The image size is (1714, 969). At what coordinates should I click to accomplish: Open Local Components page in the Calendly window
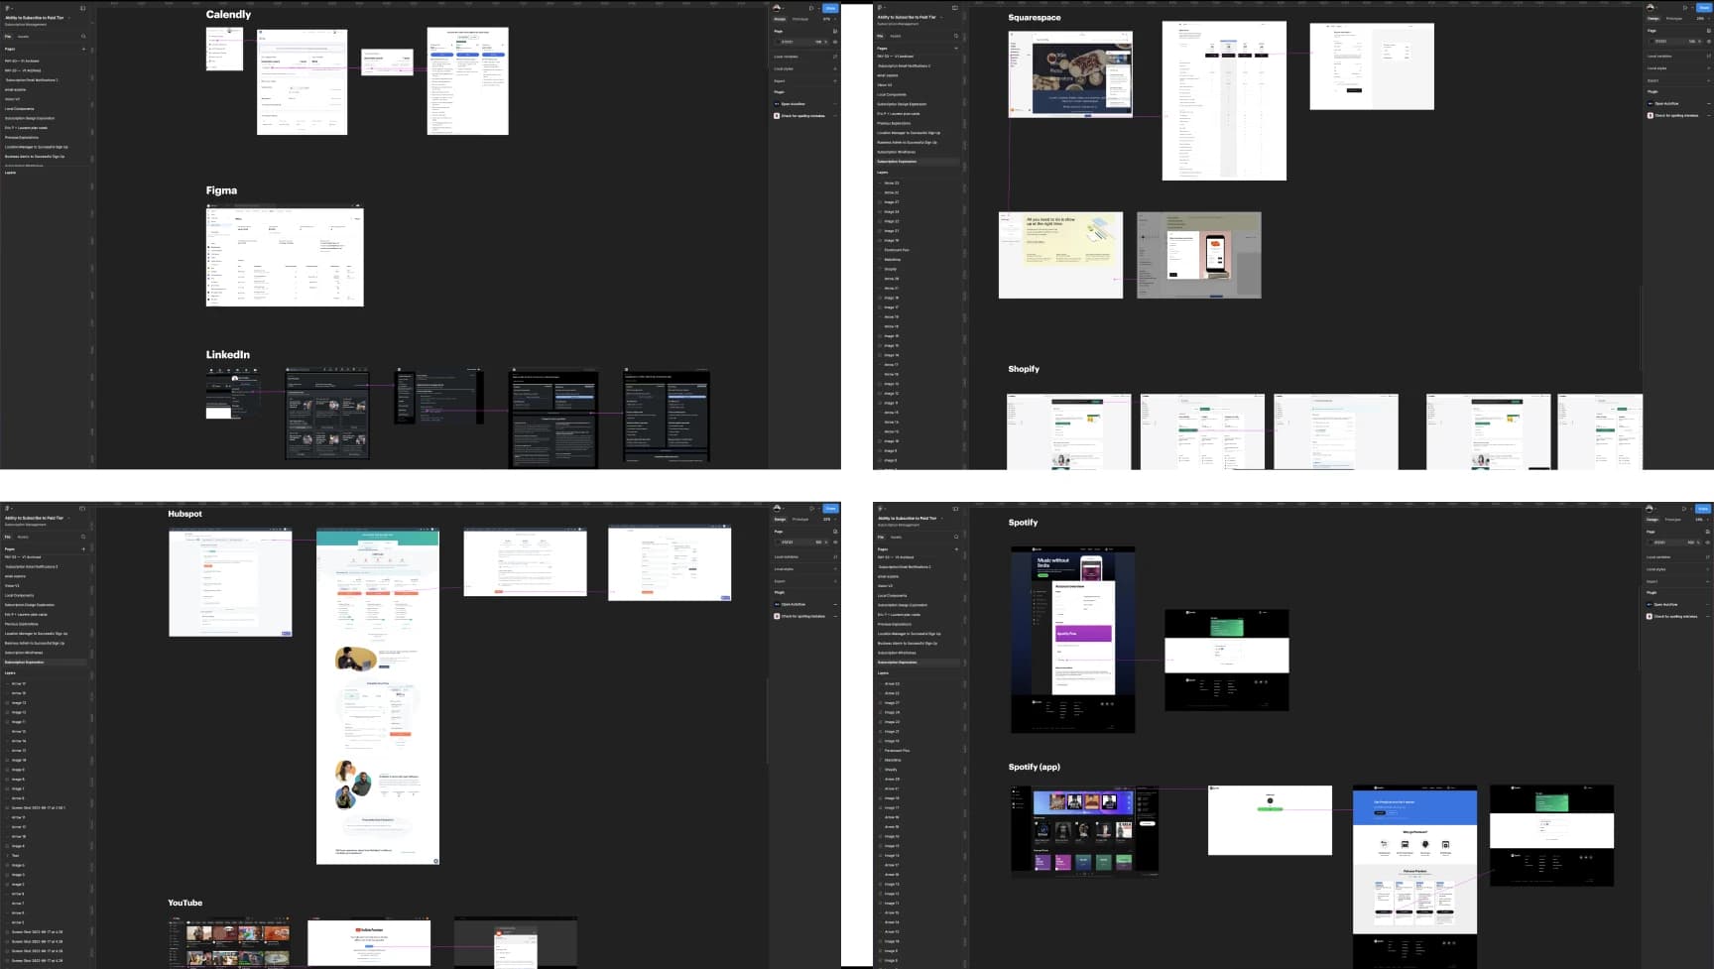tap(20, 109)
